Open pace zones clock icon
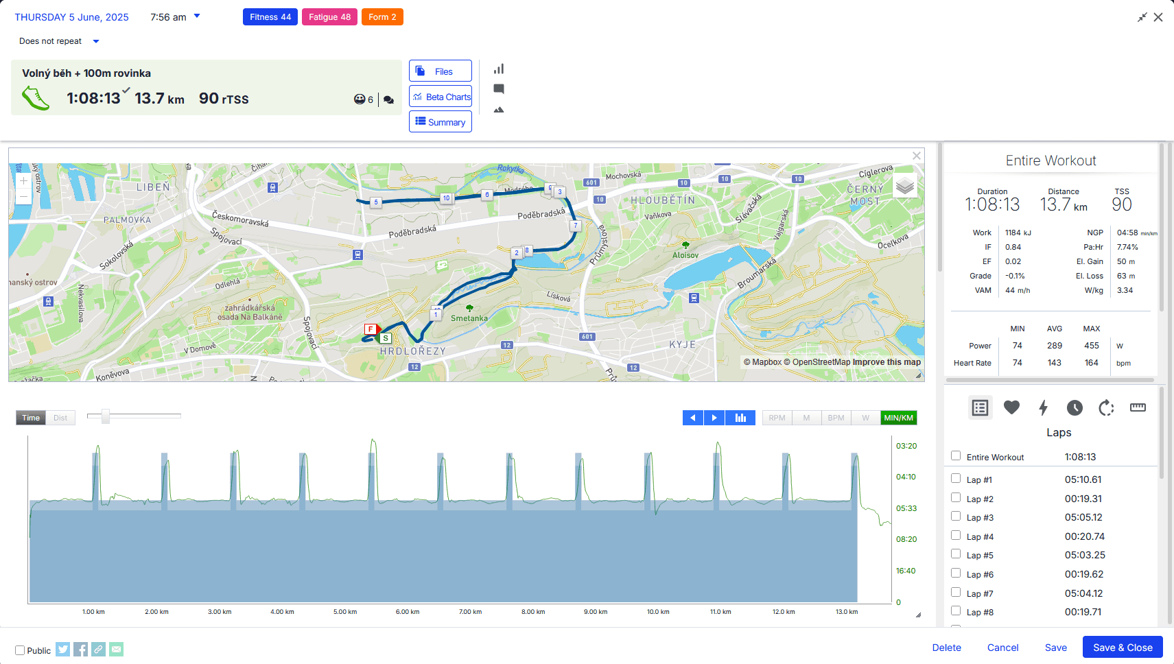Image resolution: width=1174 pixels, height=664 pixels. click(1075, 407)
